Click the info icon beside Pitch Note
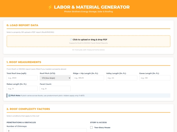The width and height of the screenshot is (177, 132). (9, 95)
